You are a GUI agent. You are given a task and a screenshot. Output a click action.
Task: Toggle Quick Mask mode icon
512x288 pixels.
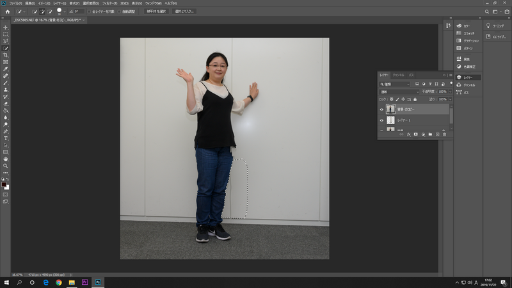coord(6,195)
